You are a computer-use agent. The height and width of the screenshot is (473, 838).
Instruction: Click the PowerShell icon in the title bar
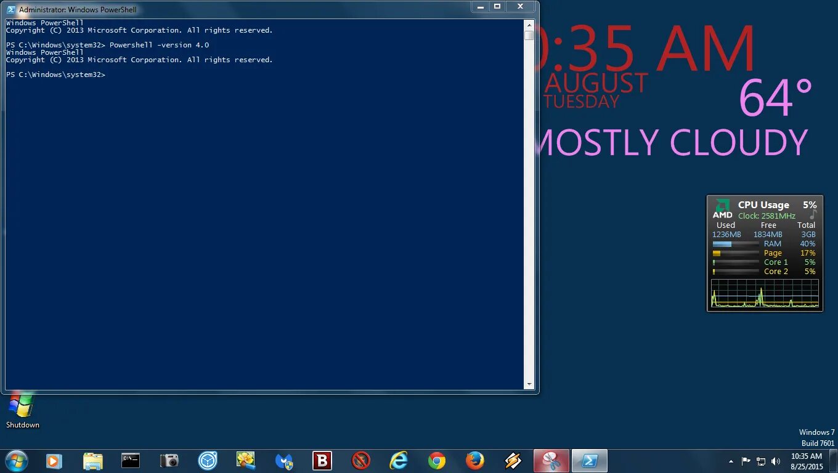[11, 9]
